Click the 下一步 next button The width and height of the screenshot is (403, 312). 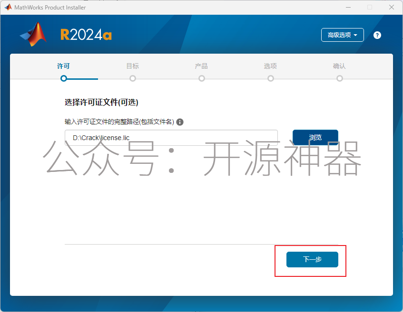click(x=312, y=259)
